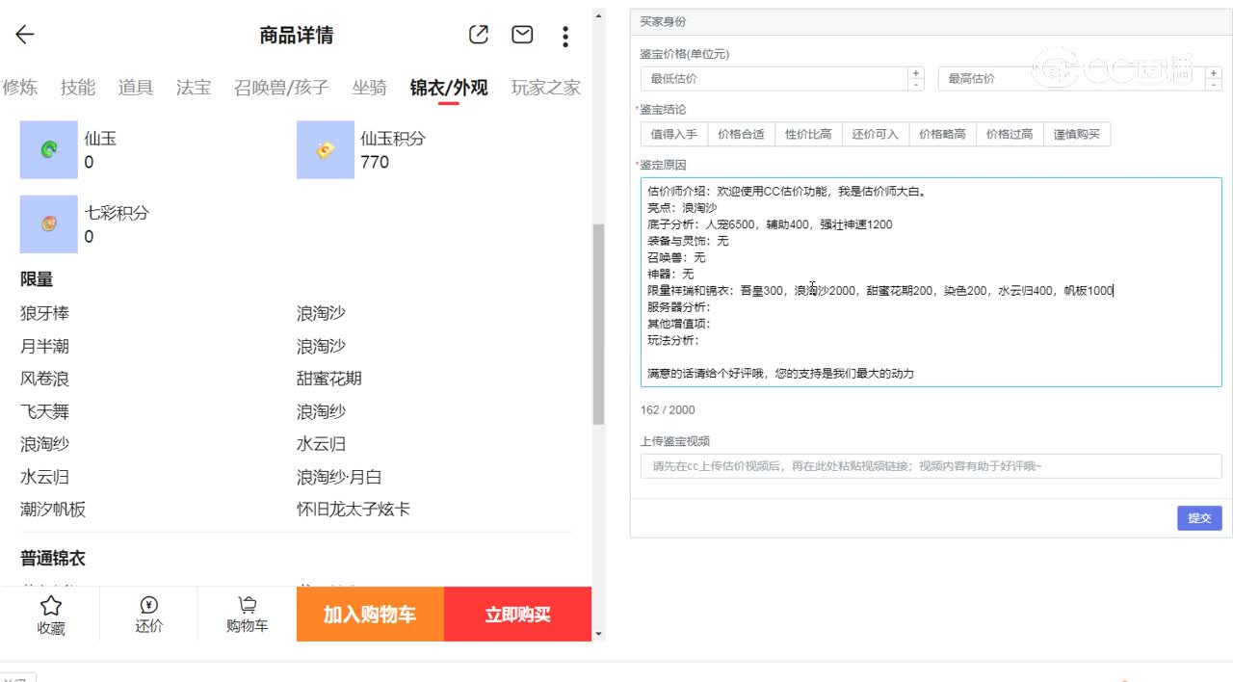
Task: Open the mail message icon
Action: (522, 36)
